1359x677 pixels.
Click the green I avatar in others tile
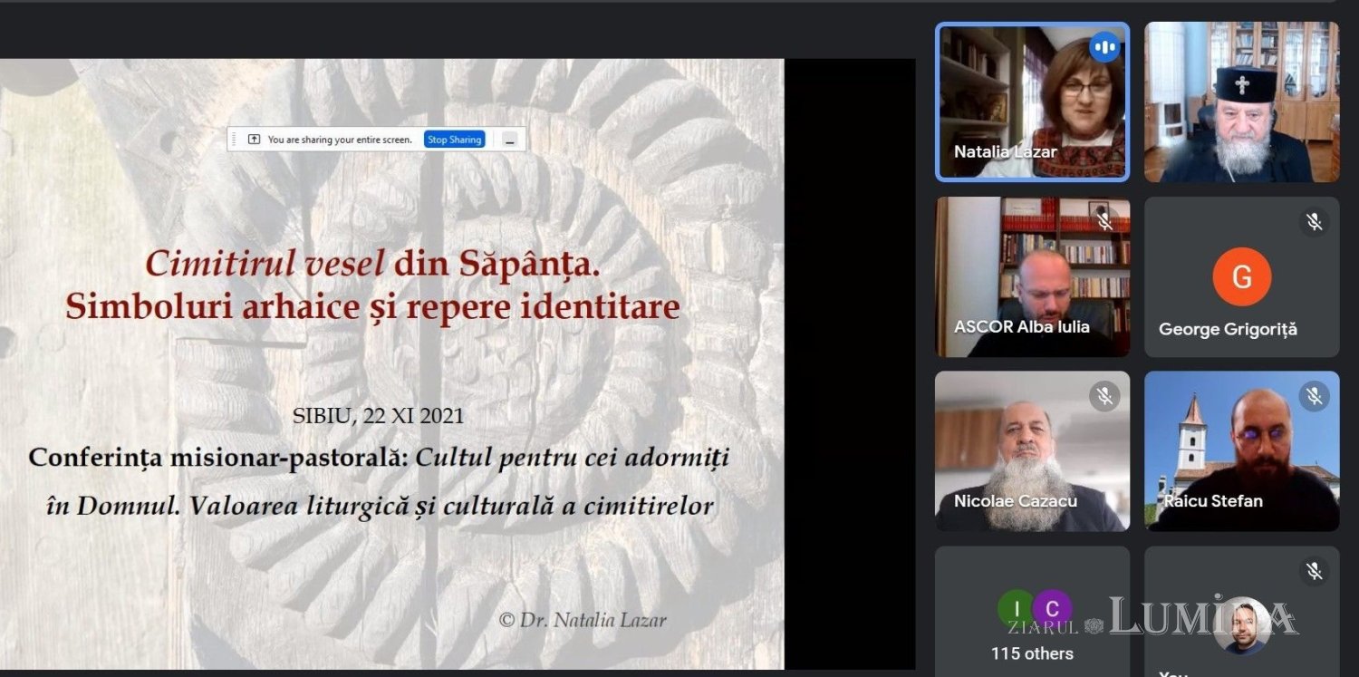pyautogui.click(x=1016, y=609)
